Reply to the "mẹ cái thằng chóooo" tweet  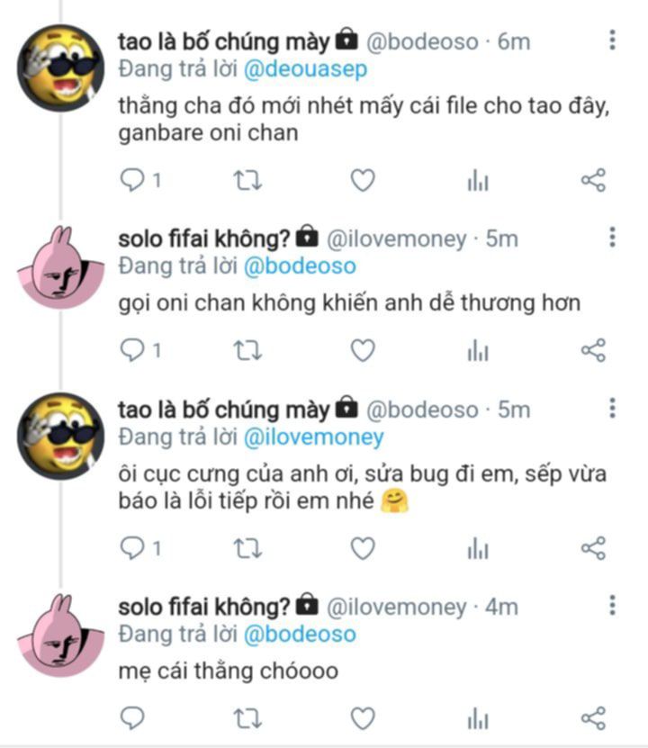coord(133,717)
